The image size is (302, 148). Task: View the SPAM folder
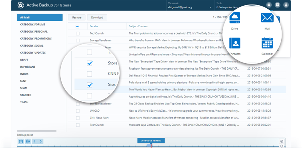(24, 88)
